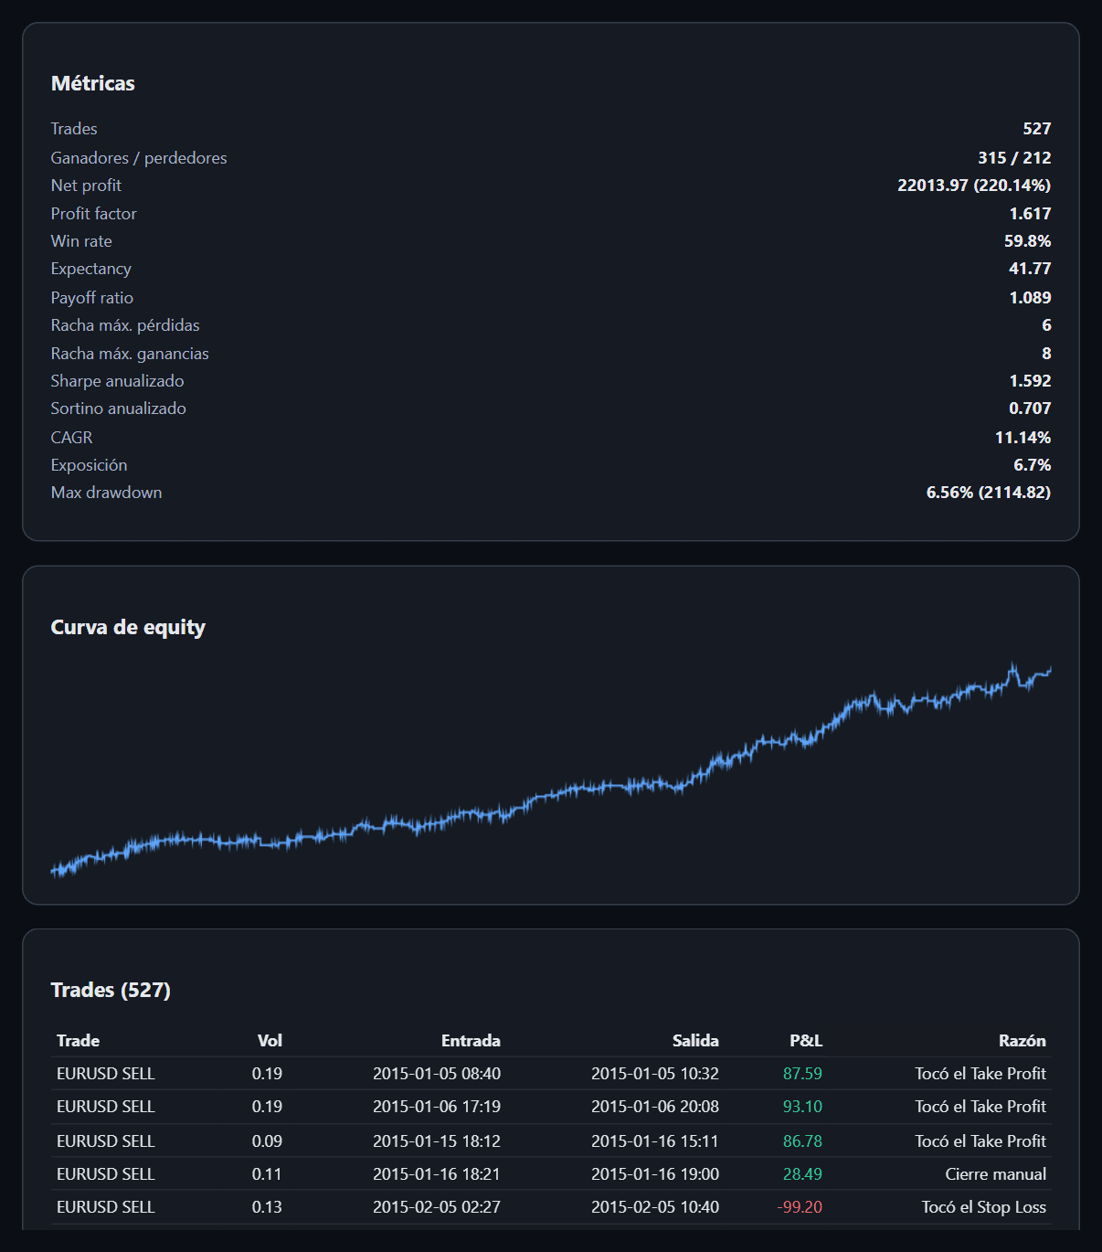Image resolution: width=1102 pixels, height=1252 pixels.
Task: Click the losing P&L value -99.20
Action: pos(800,1207)
